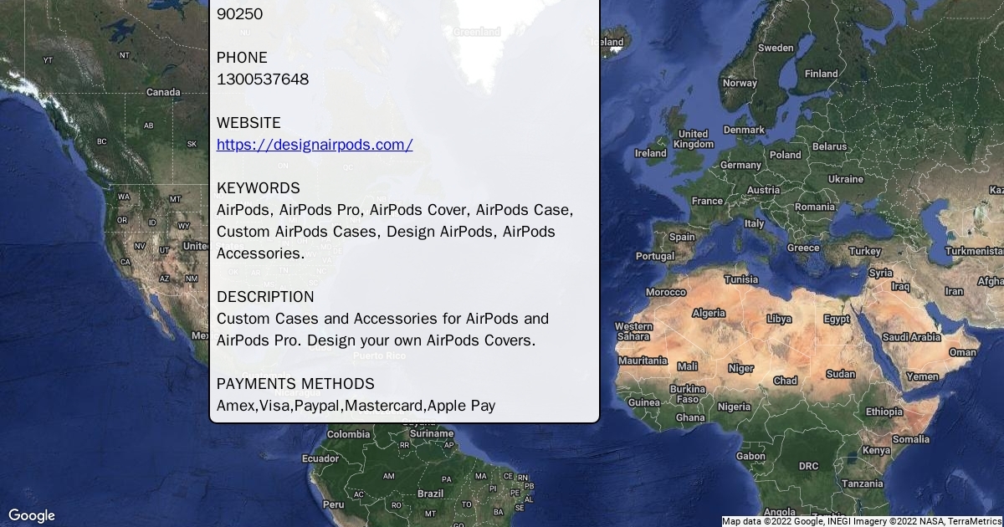Screen dimensions: 1004x527
Task: Click the Western Sahara label on the map
Action: 633,331
